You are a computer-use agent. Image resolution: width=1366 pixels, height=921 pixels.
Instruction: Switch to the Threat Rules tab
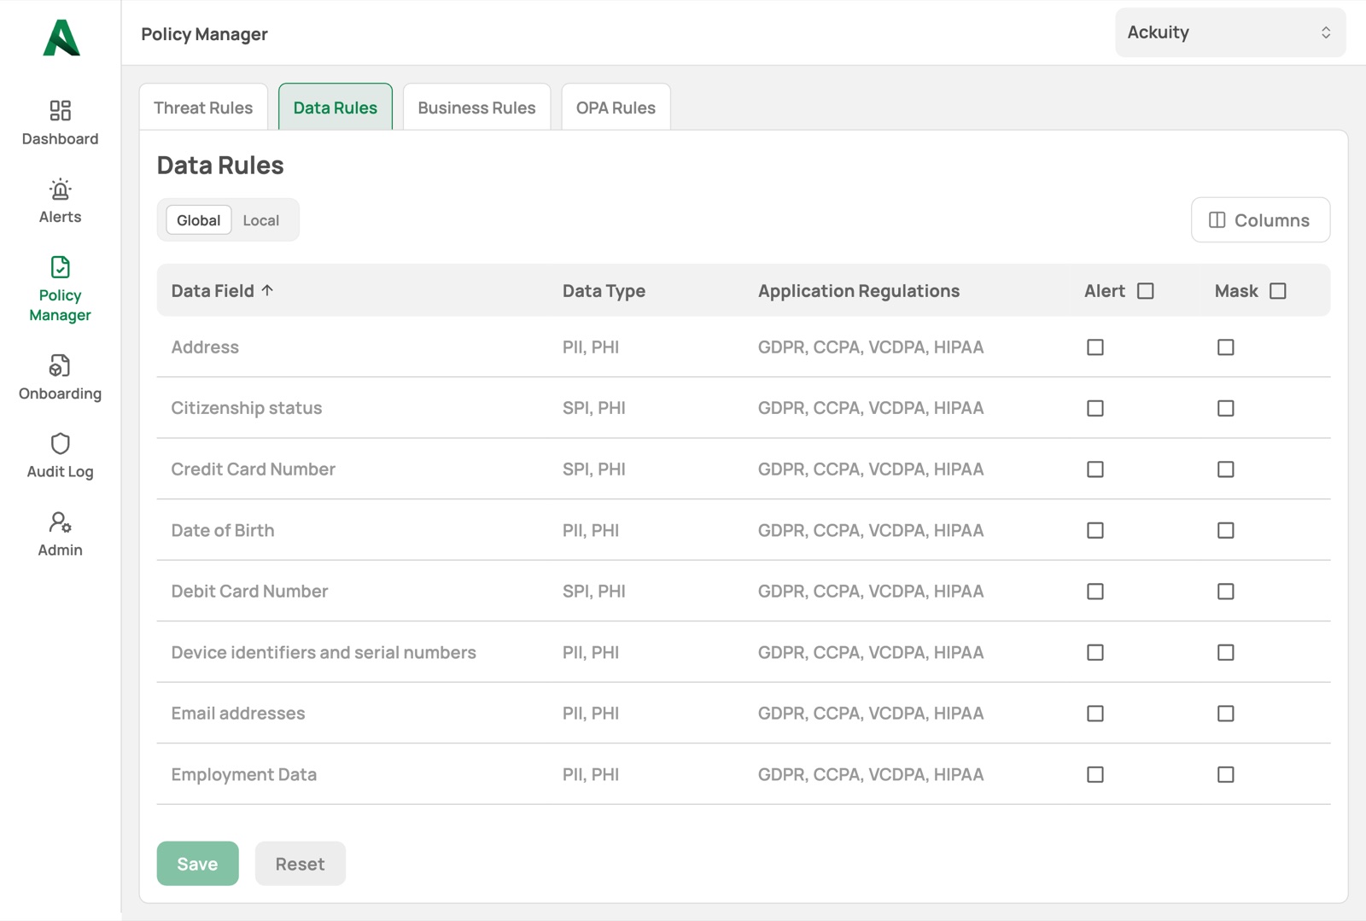pyautogui.click(x=203, y=108)
